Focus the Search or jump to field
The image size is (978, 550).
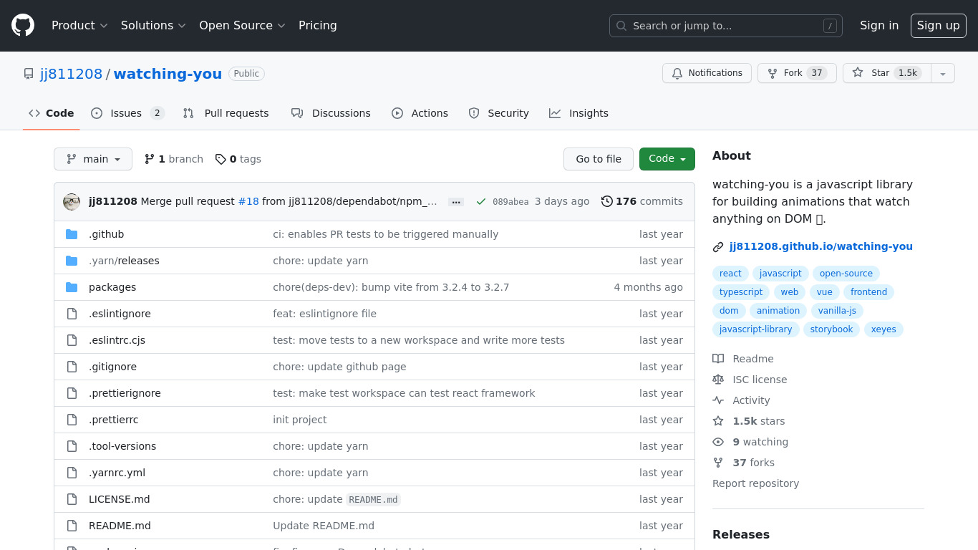coord(725,26)
